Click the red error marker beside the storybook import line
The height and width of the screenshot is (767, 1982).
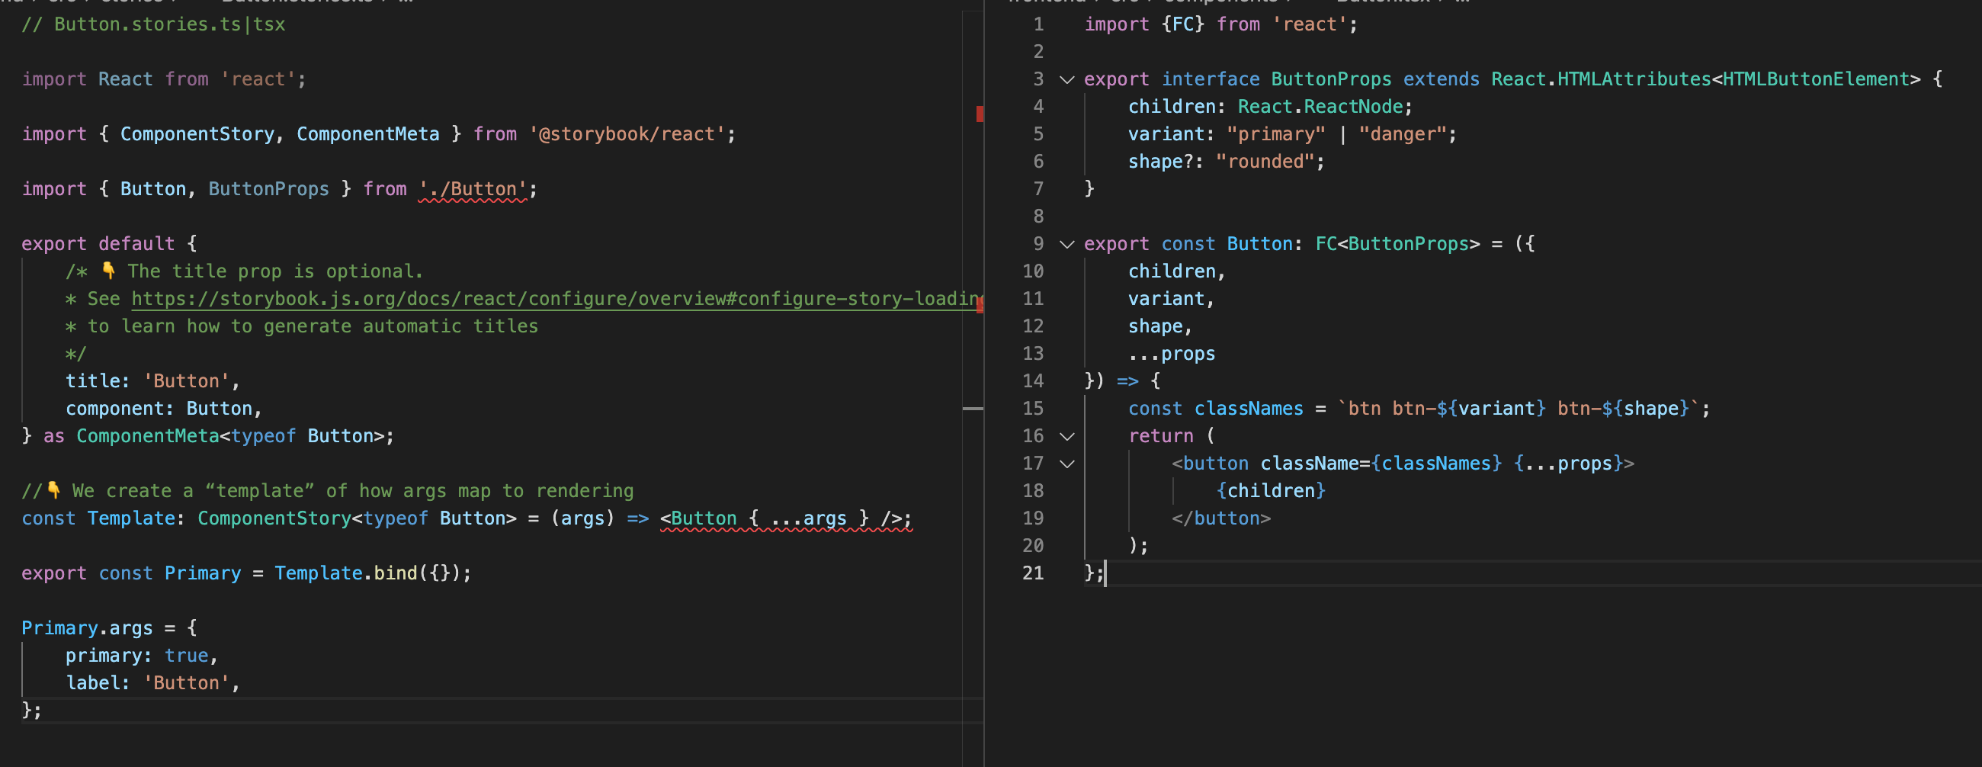980,114
